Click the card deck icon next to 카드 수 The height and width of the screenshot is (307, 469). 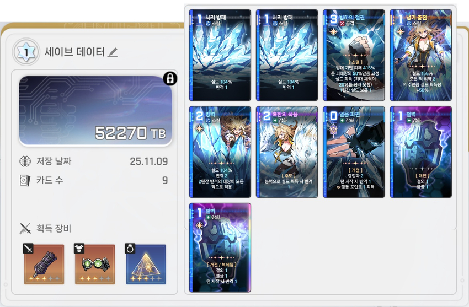click(25, 180)
